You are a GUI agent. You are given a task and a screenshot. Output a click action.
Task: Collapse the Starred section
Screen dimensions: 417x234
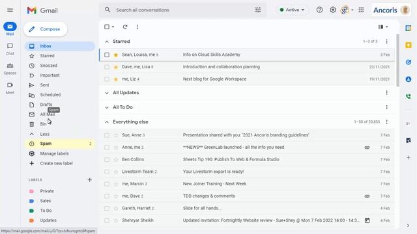click(x=107, y=42)
